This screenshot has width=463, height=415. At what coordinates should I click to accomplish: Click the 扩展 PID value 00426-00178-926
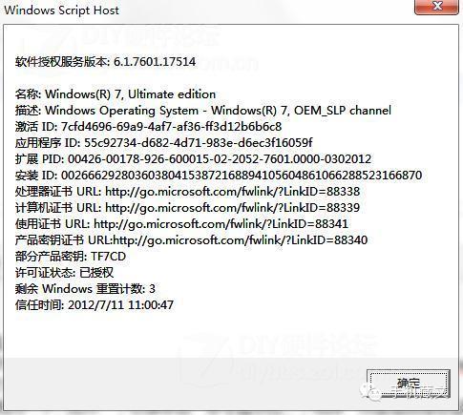220,159
